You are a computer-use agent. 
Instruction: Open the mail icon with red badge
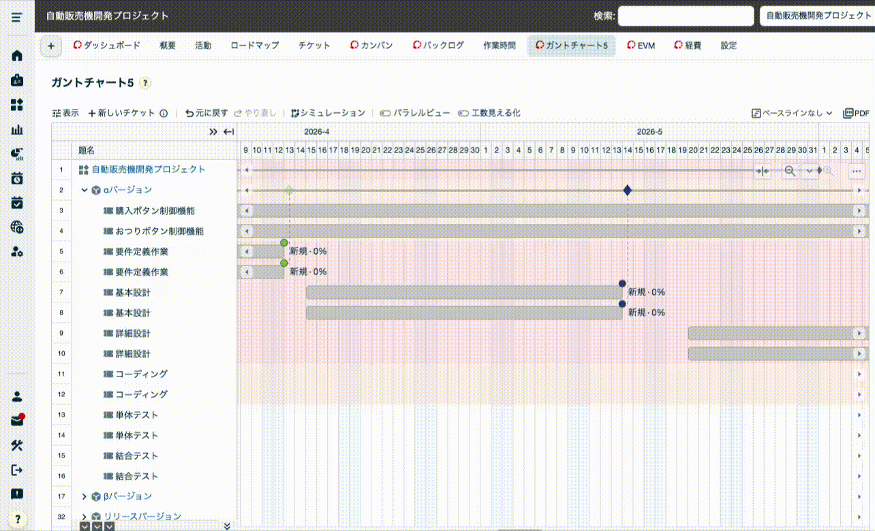(x=17, y=421)
